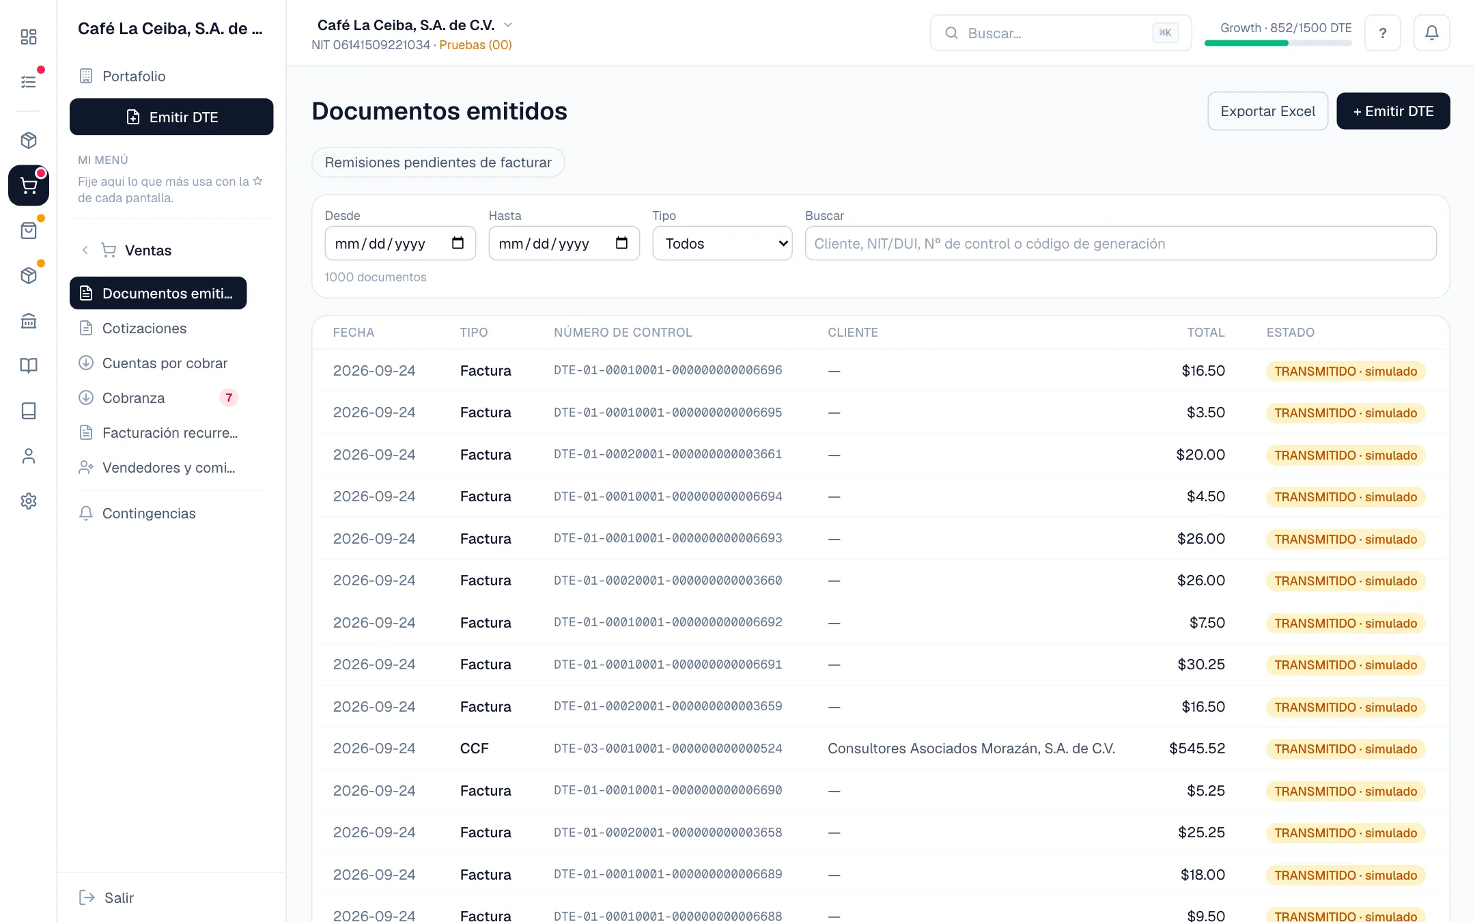
Task: Open the shopping bag purchases rail icon
Action: (x=29, y=230)
